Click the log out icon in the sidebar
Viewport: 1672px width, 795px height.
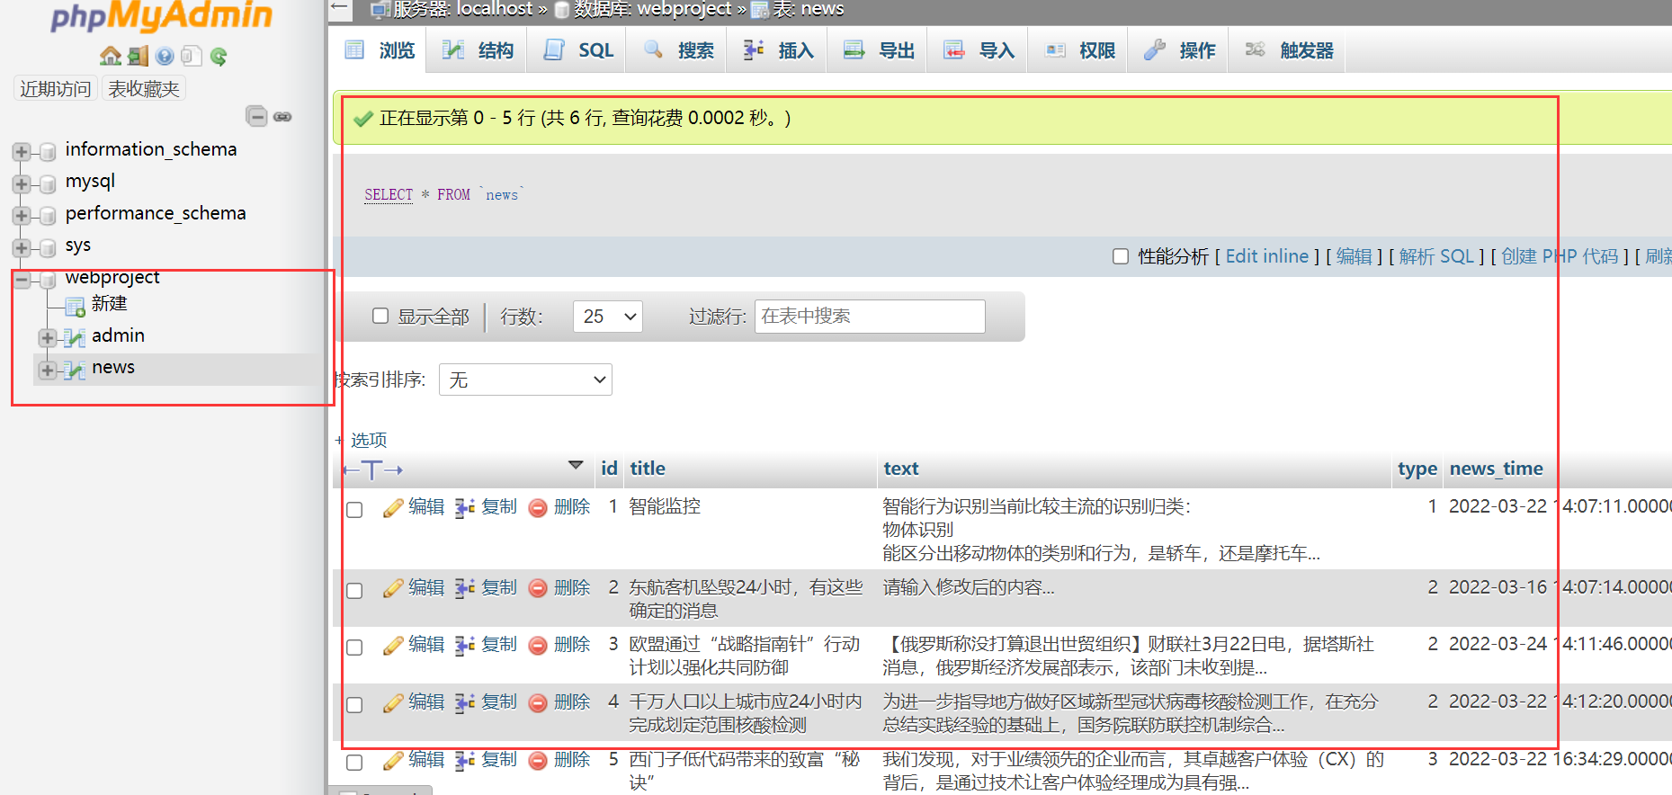tap(138, 56)
